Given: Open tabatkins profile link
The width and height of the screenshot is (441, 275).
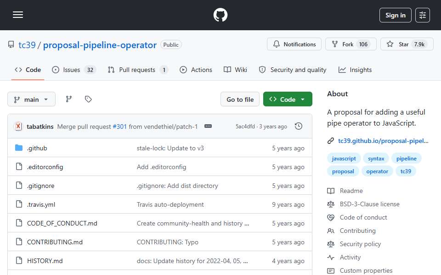Looking at the screenshot, I should (40, 126).
